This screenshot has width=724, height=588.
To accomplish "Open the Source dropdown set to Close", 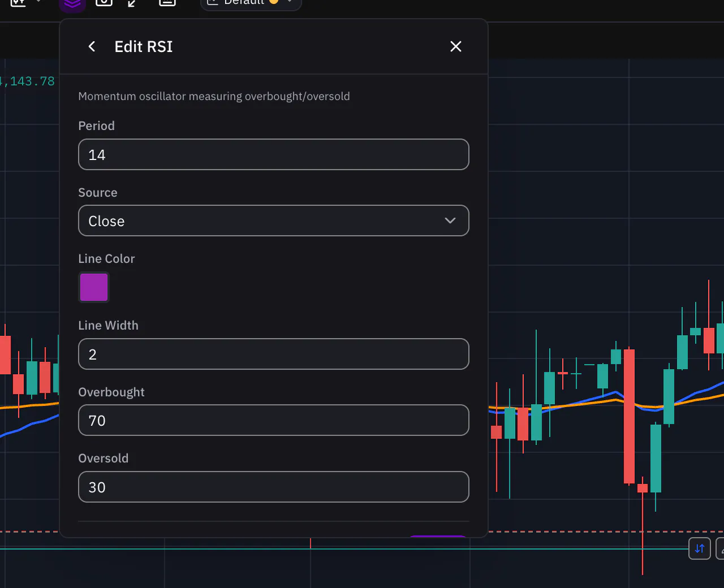I will click(274, 220).
